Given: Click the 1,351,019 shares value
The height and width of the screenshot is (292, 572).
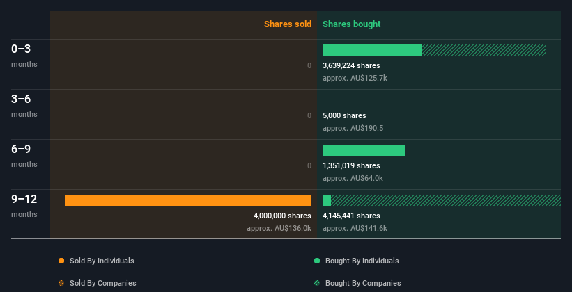Looking at the screenshot, I should click(351, 165).
